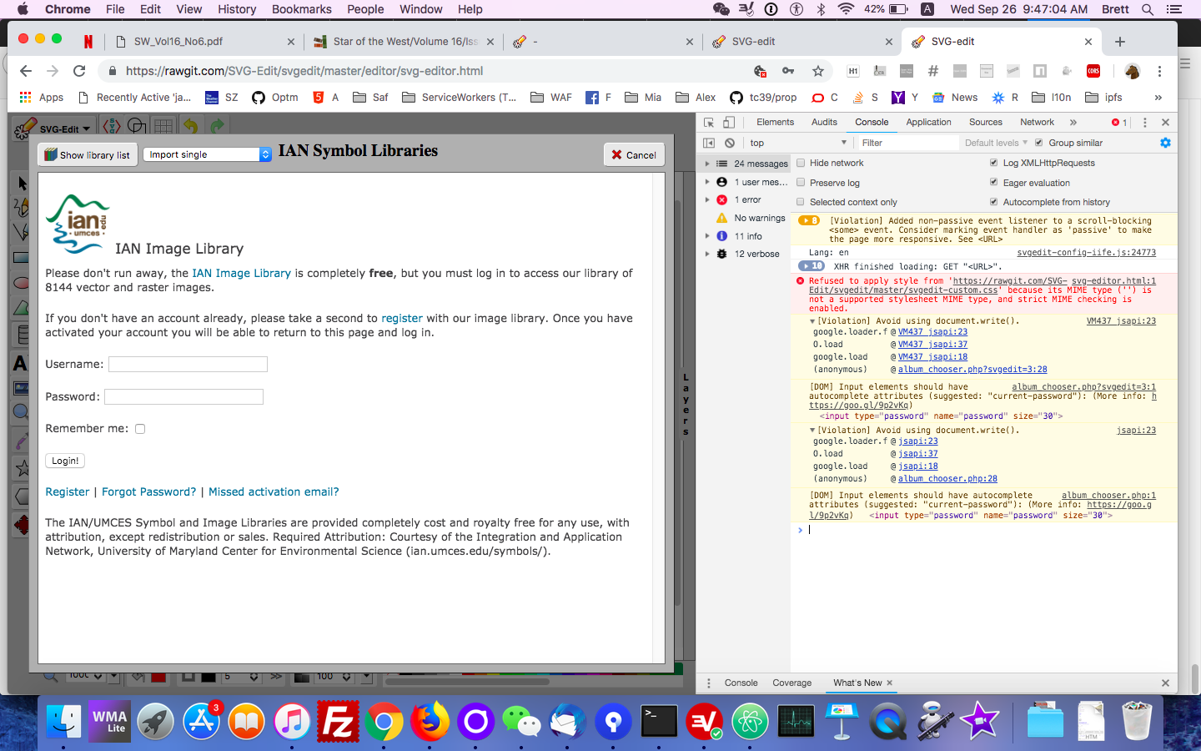
Task: Click the Undo arrow in the toolbar
Action: pos(192,125)
